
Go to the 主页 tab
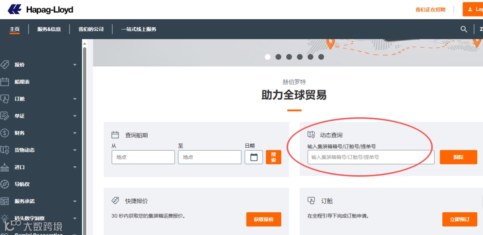pyautogui.click(x=14, y=29)
